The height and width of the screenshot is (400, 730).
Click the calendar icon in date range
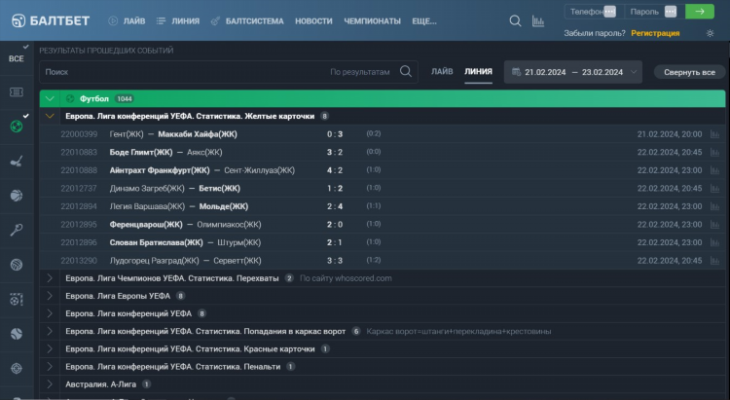(516, 72)
